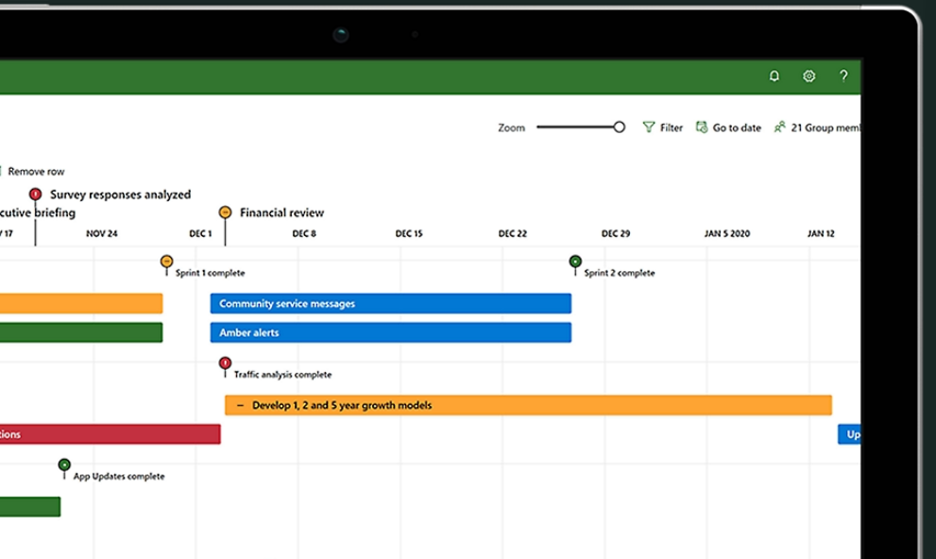Select the App Updates complete milestone
Viewport: 936px width, 559px height.
64,465
